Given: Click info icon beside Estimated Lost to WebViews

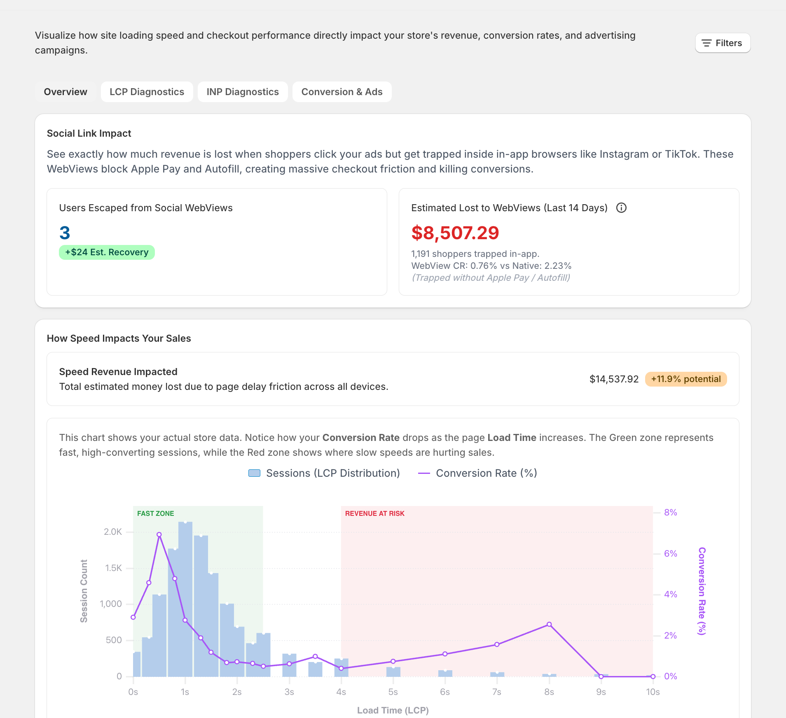Looking at the screenshot, I should 621,208.
